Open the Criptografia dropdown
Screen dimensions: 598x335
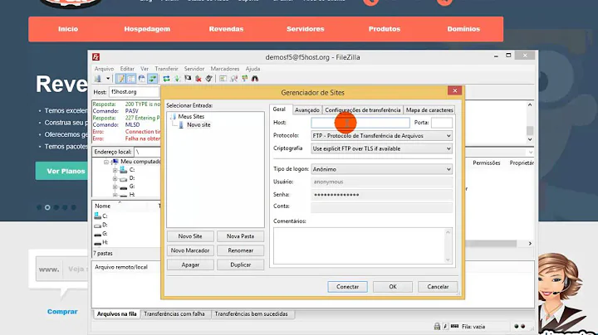pyautogui.click(x=382, y=148)
